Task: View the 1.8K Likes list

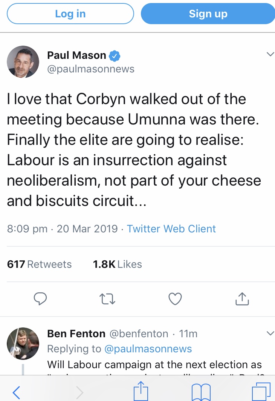Action: [118, 264]
